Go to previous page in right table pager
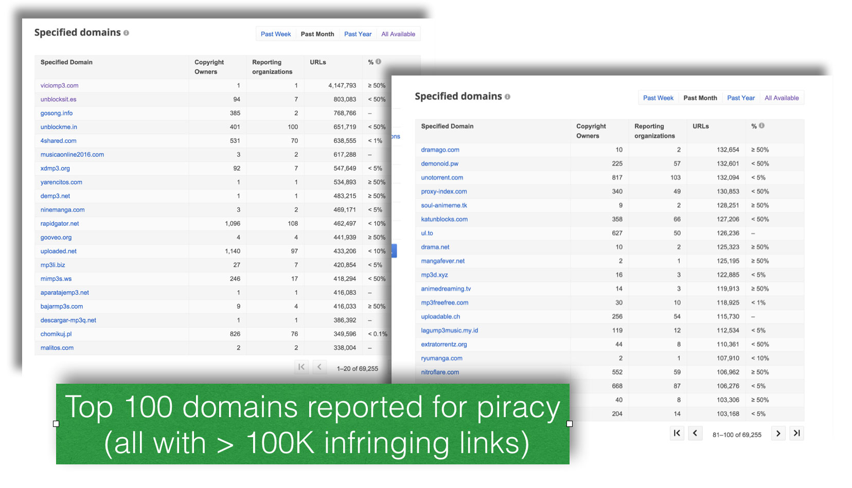Image resolution: width=852 pixels, height=488 pixels. (695, 434)
